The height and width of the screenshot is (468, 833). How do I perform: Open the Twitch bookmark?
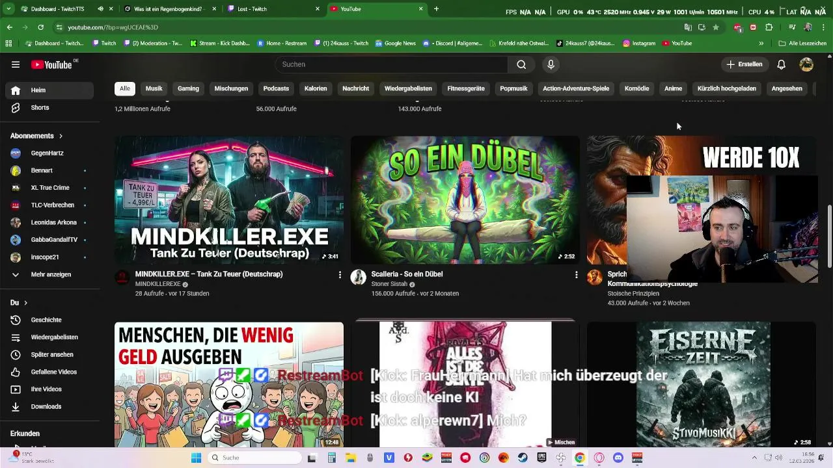pyautogui.click(x=104, y=44)
